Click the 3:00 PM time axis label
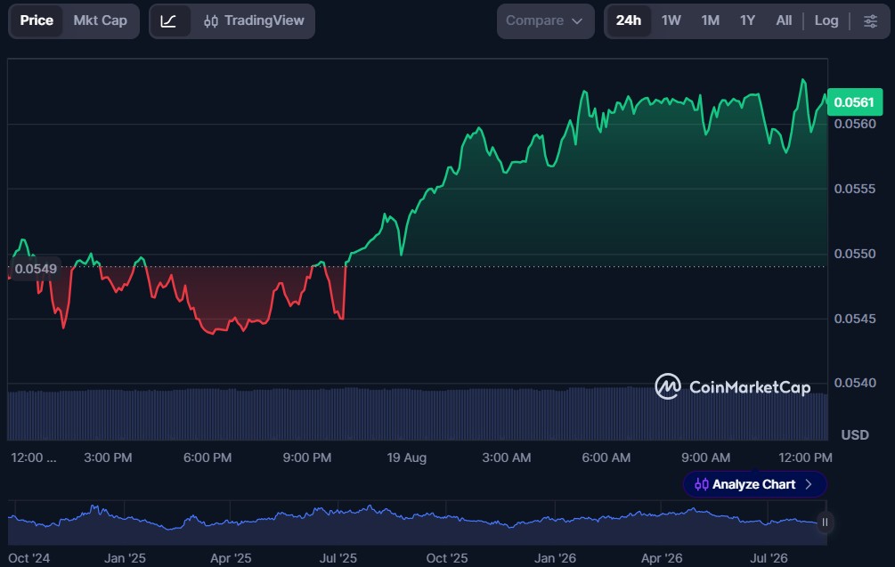 [108, 458]
